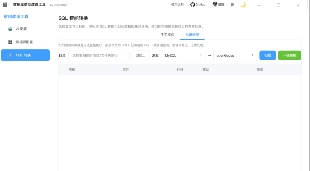The width and height of the screenshot is (310, 171).
Task: Click the 应用 column header
Action: pos(72,70)
